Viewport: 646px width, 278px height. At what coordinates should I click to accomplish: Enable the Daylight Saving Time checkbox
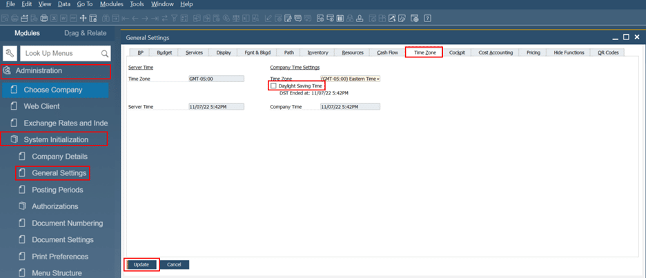[273, 86]
